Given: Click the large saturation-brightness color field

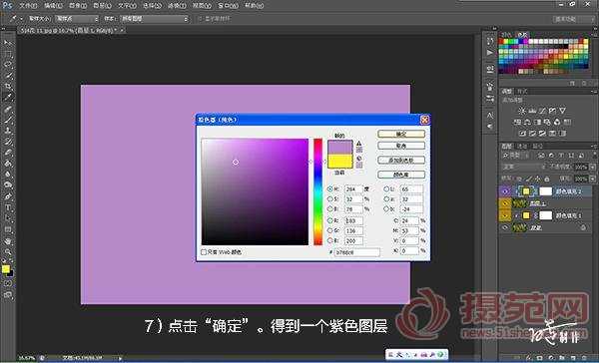Looking at the screenshot, I should coord(255,192).
